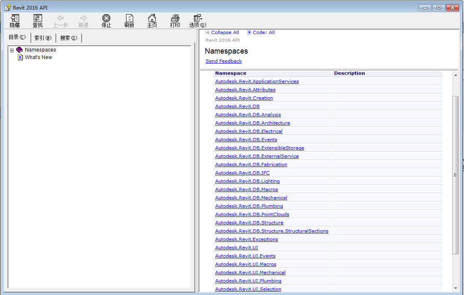Click the Stop (停止) toolbar icon
The width and height of the screenshot is (464, 295).
coord(106,18)
